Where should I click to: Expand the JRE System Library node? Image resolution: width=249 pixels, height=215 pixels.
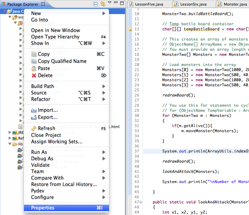(x=10, y=132)
